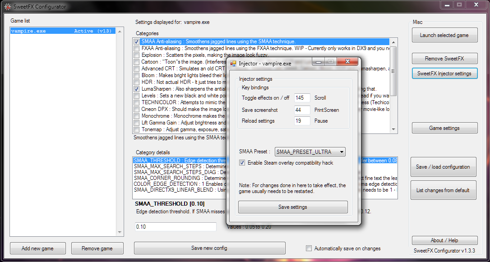Click Categories list scroll down arrow

coord(393,129)
